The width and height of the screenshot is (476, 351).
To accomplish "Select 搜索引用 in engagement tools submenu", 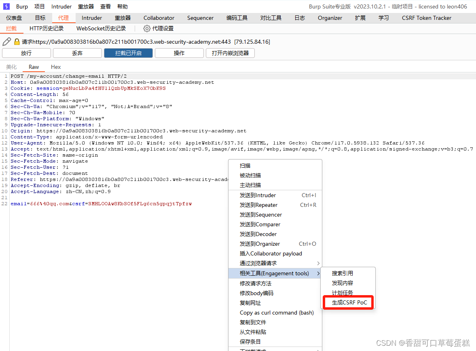I will [x=348, y=274].
